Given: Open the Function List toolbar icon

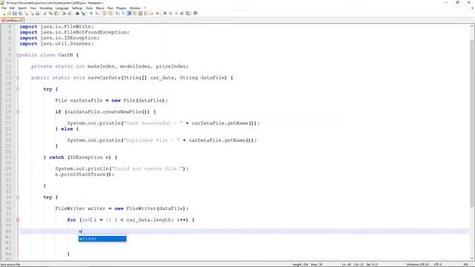Looking at the screenshot, I should pyautogui.click(x=146, y=13).
